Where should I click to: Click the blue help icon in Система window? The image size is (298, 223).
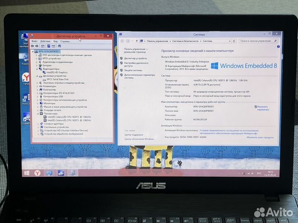pyautogui.click(x=278, y=47)
